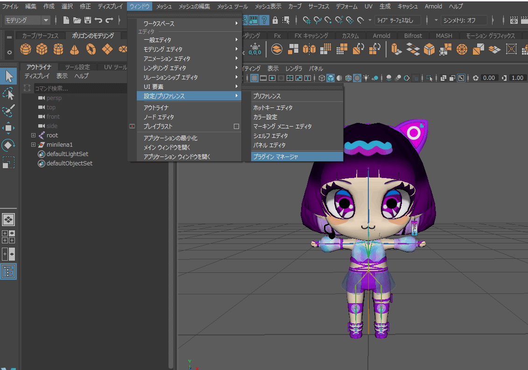The width and height of the screenshot is (528, 370).
Task: Toggle the viewport grid display
Action: (254, 78)
